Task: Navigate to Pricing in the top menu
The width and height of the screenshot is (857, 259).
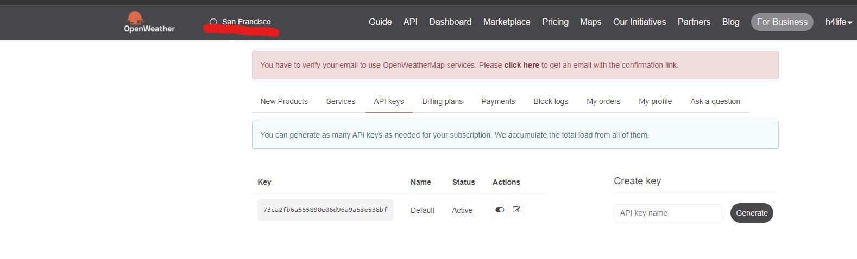Action: (x=555, y=22)
